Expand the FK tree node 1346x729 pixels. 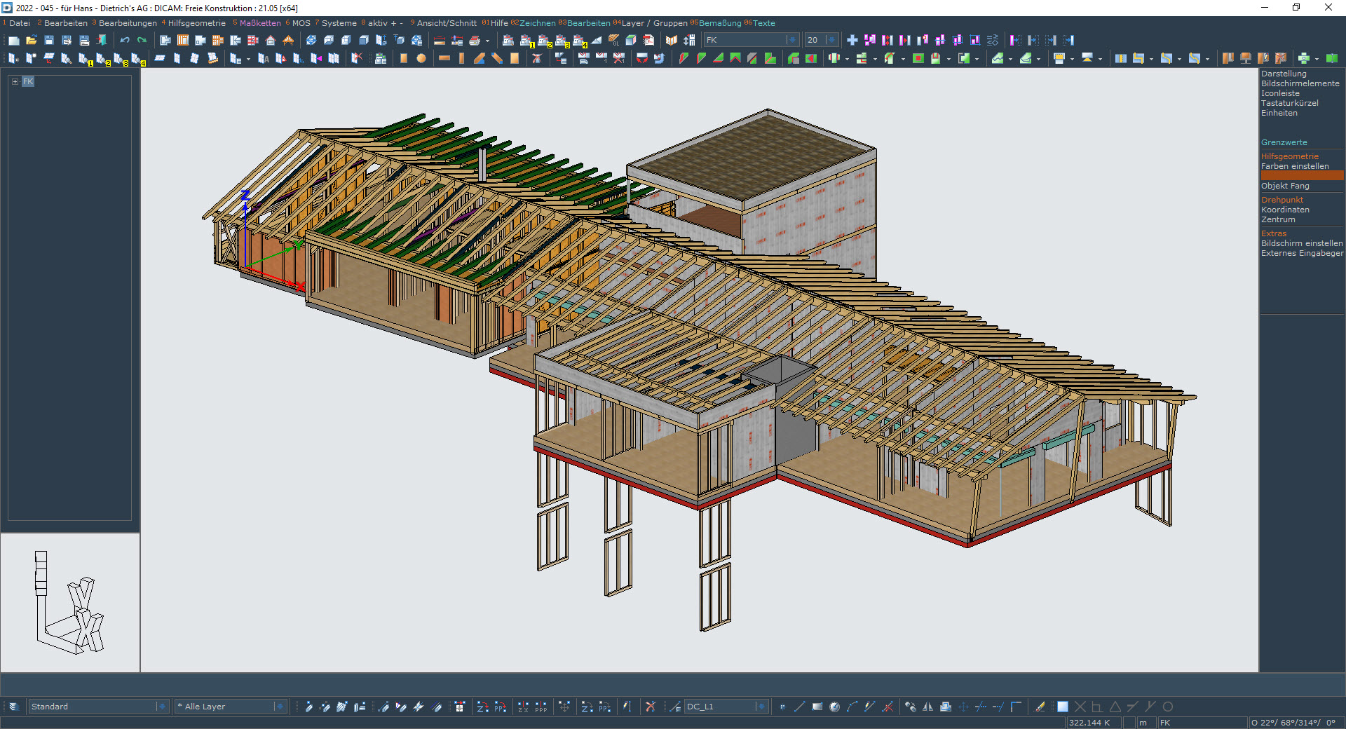point(15,82)
